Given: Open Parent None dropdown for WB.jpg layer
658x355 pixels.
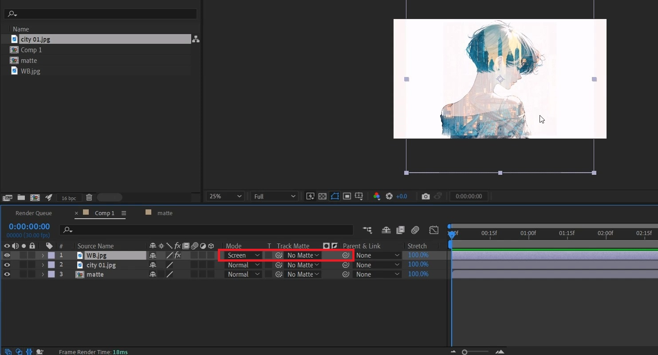Looking at the screenshot, I should 378,255.
